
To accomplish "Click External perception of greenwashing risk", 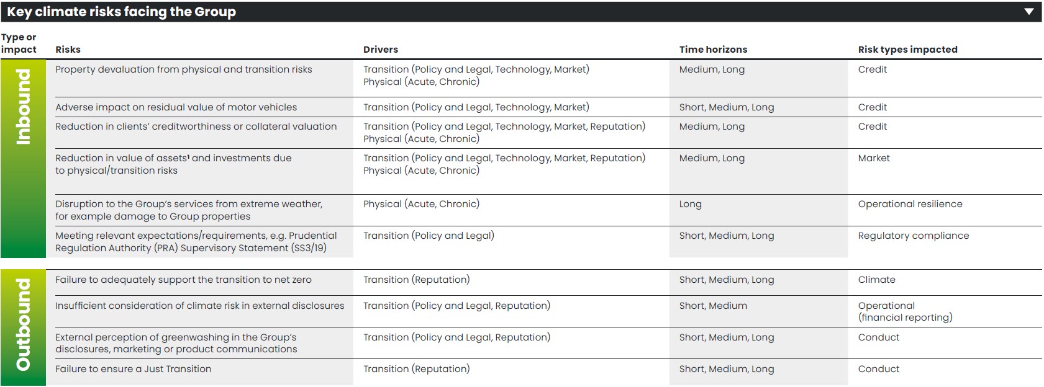I will tap(176, 343).
